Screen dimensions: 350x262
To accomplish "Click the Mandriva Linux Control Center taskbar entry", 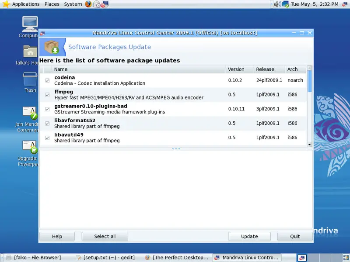I will (247, 258).
